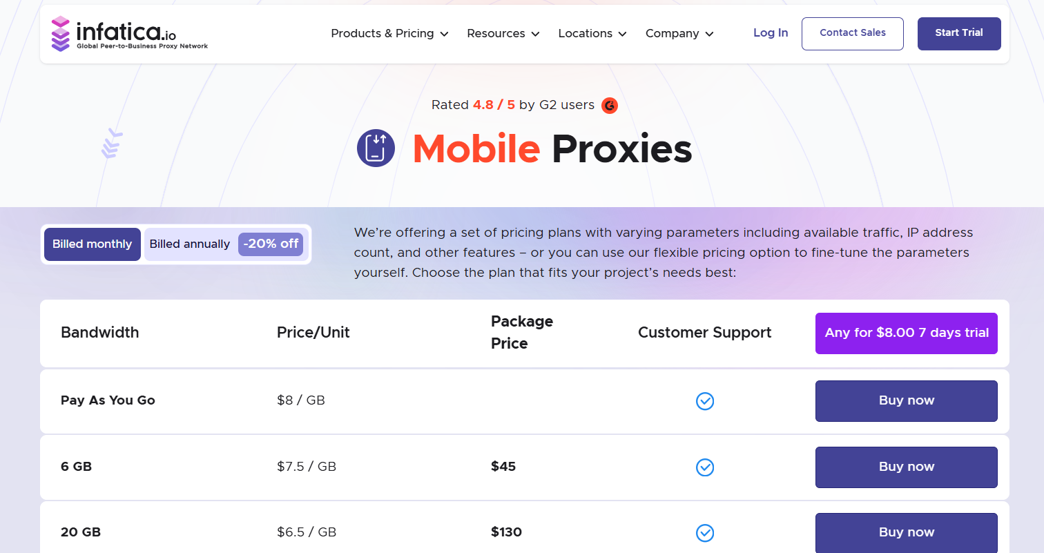This screenshot has height=553, width=1044.
Task: Click the 6 GB row support checkmark
Action: pyautogui.click(x=704, y=467)
